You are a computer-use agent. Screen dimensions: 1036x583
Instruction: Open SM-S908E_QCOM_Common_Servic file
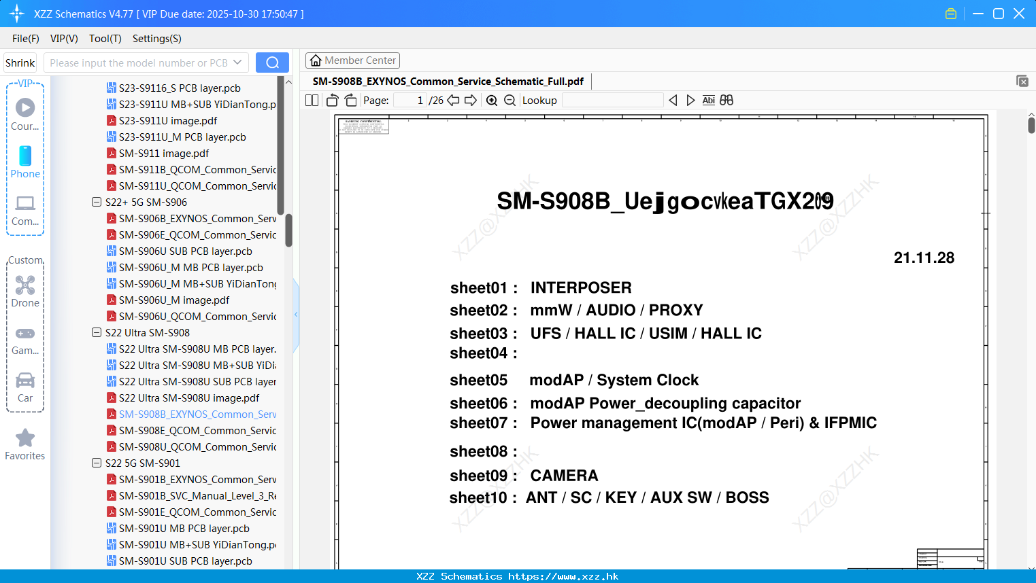191,430
